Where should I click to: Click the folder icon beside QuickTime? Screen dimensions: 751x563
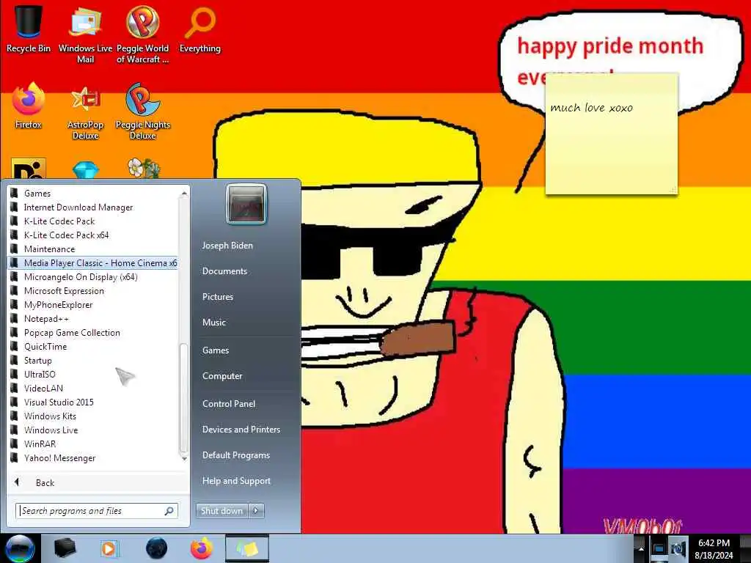[15, 346]
